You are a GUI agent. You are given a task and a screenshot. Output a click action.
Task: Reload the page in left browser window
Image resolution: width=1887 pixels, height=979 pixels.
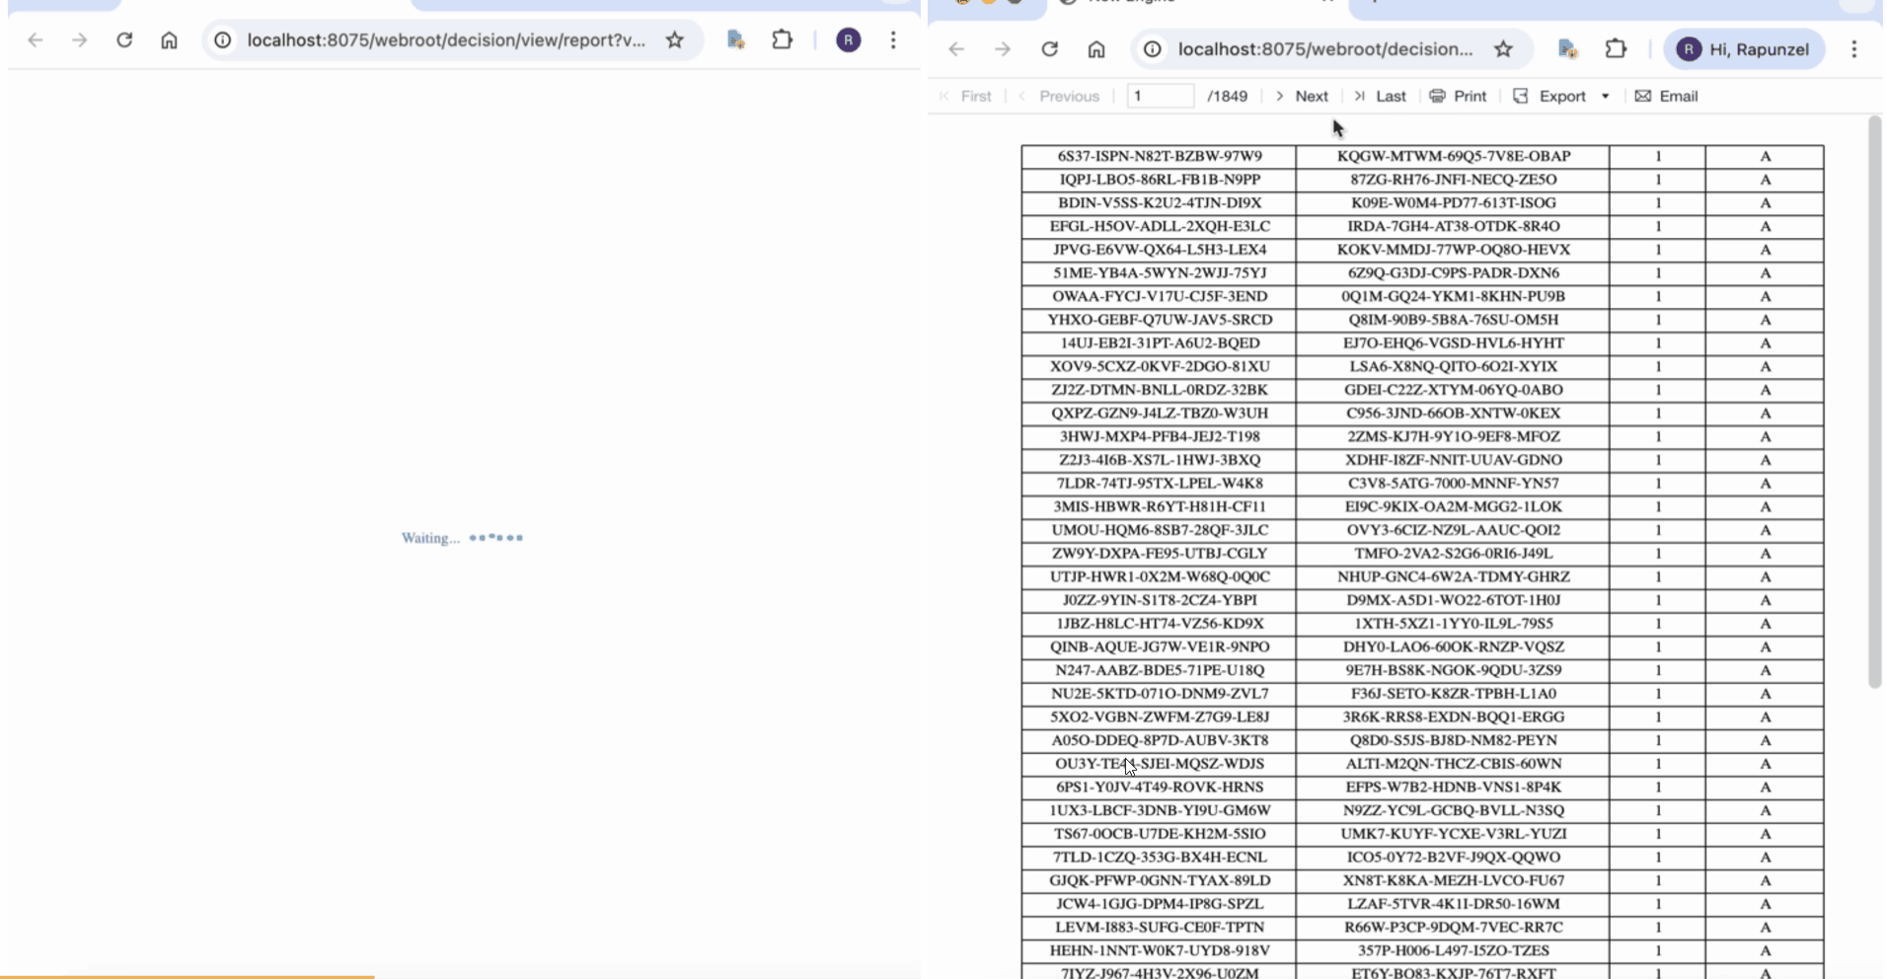124,40
